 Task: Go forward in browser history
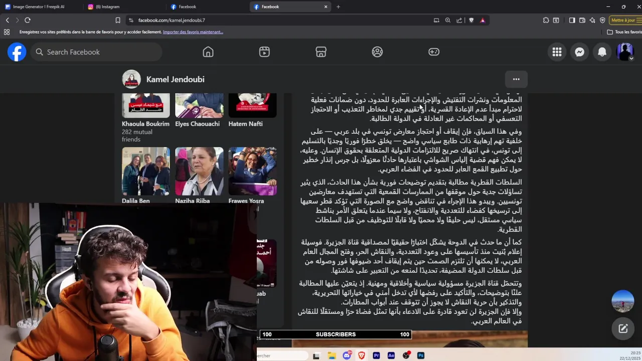coord(17,20)
